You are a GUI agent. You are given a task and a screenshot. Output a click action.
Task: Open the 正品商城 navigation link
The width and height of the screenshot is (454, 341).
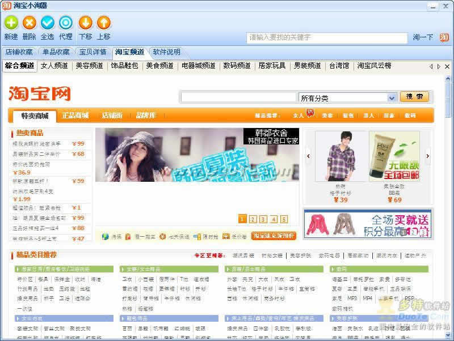(75, 116)
